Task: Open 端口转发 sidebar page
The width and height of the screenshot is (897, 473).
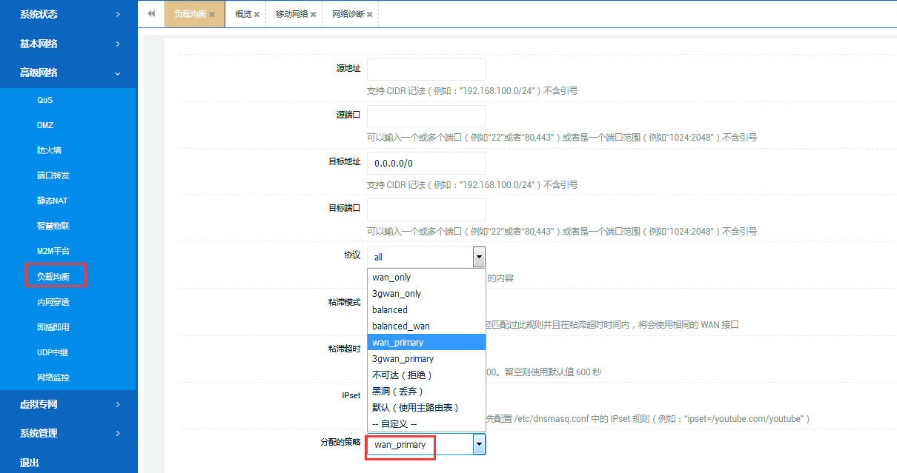Action: (x=53, y=175)
